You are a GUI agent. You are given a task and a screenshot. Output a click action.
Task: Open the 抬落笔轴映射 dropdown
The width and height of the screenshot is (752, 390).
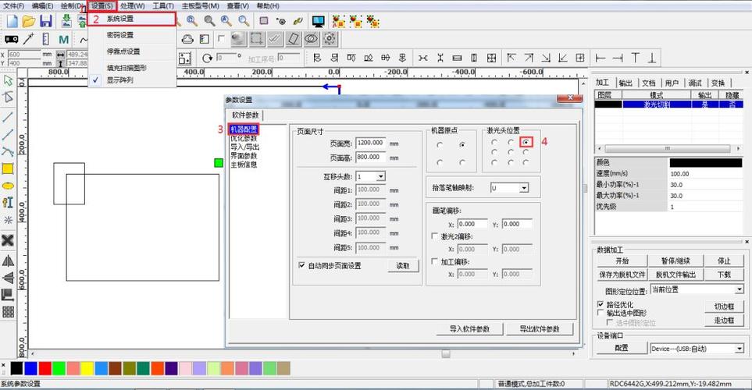pyautogui.click(x=524, y=188)
